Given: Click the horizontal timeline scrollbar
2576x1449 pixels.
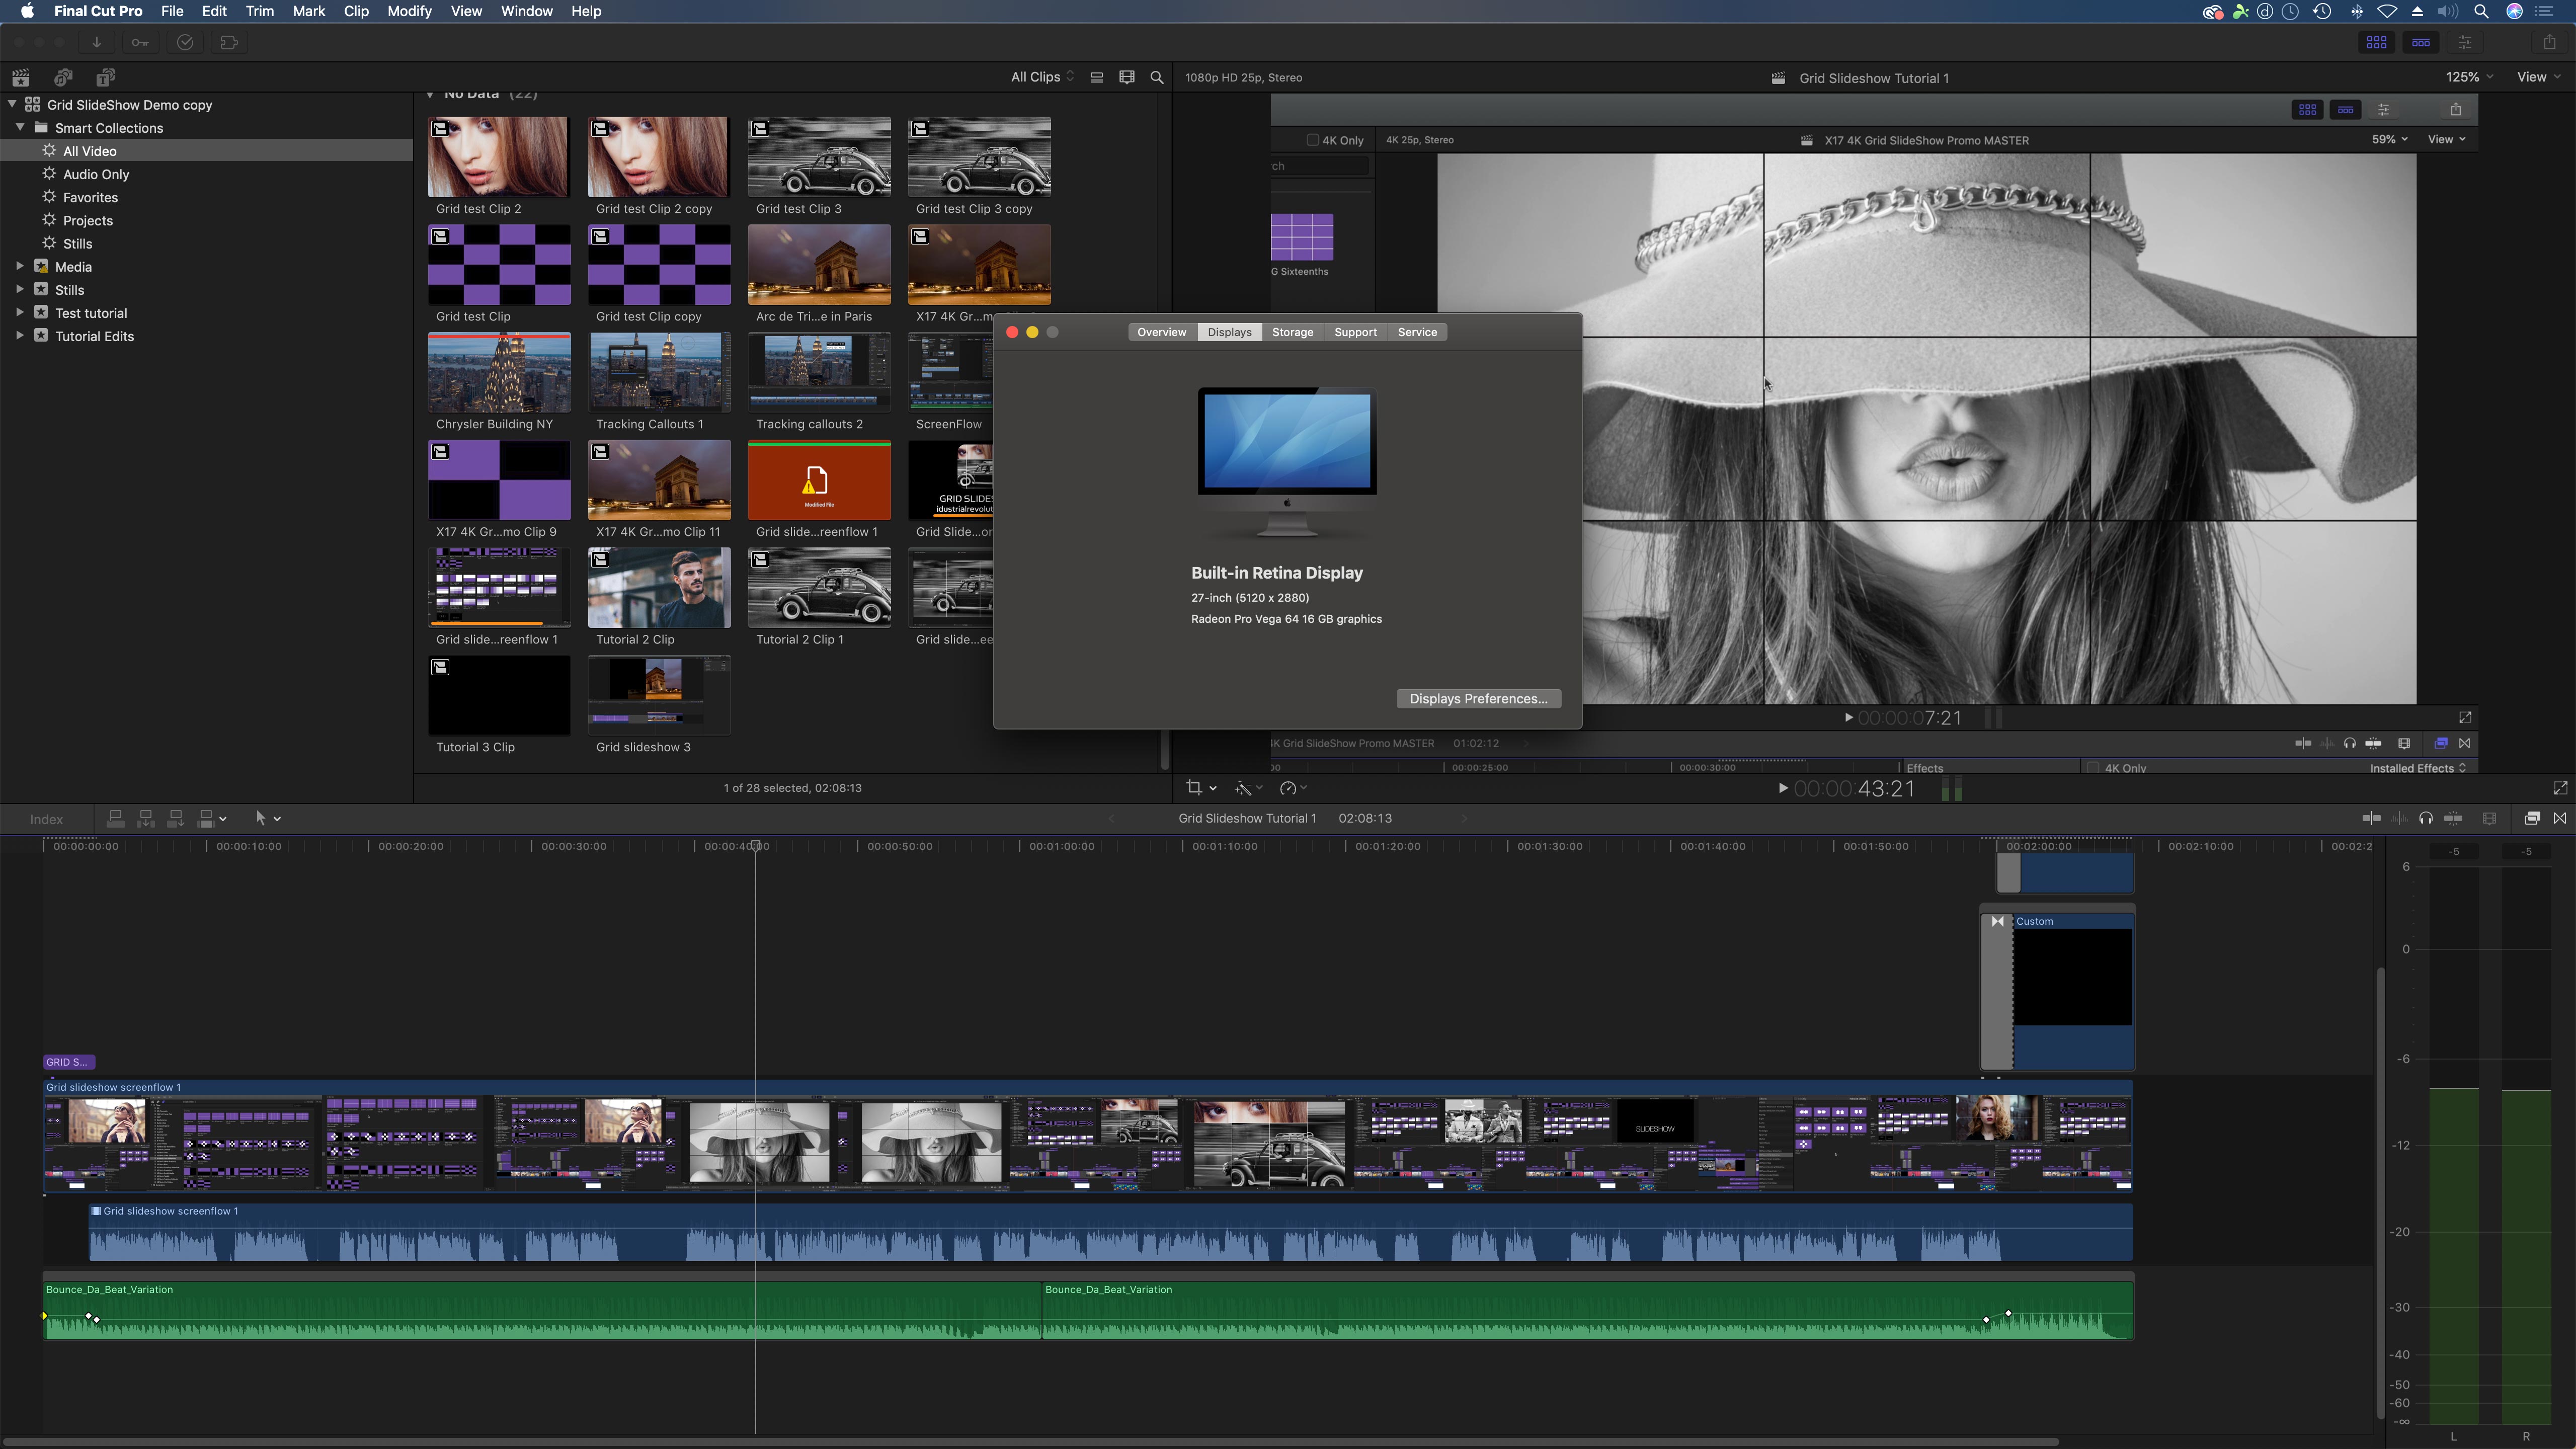Looking at the screenshot, I should coord(1030,1441).
